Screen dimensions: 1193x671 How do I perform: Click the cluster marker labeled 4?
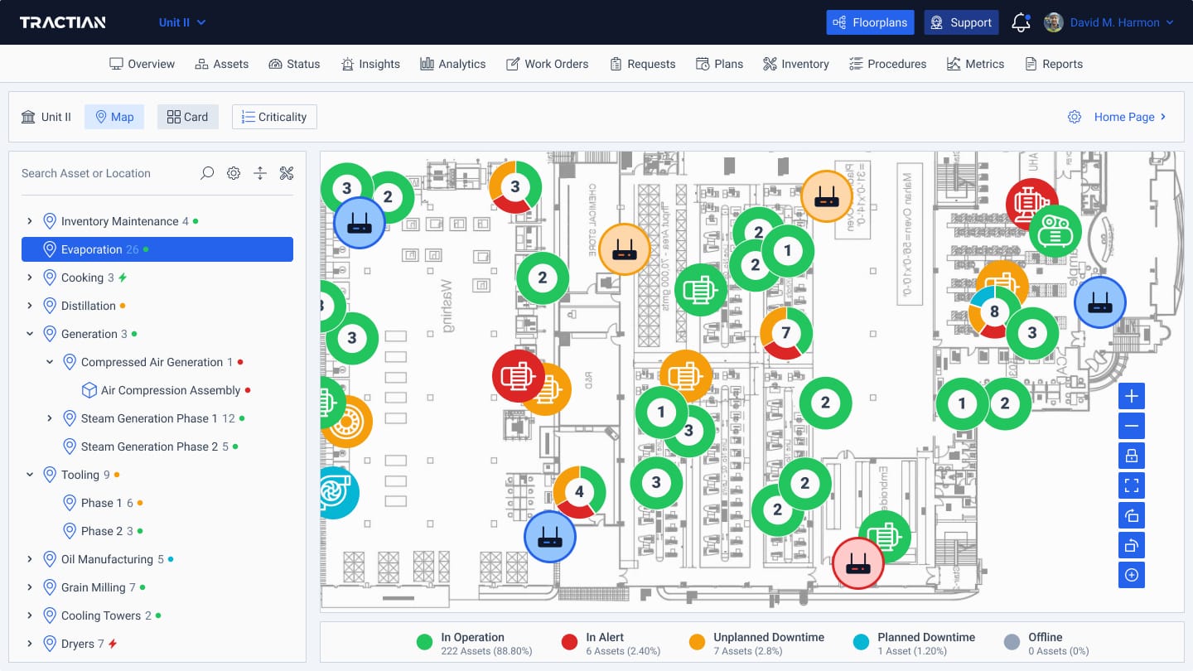click(x=579, y=492)
